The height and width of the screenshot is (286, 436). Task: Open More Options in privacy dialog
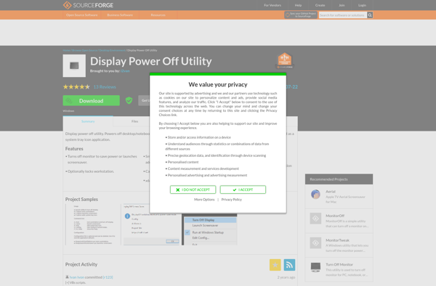click(x=204, y=200)
